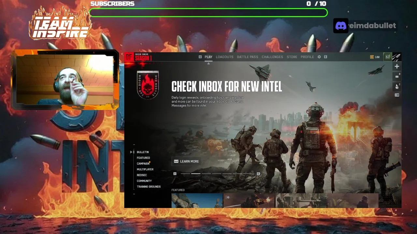Click the A key previous slide hint
This screenshot has width=417, height=234.
(175, 174)
